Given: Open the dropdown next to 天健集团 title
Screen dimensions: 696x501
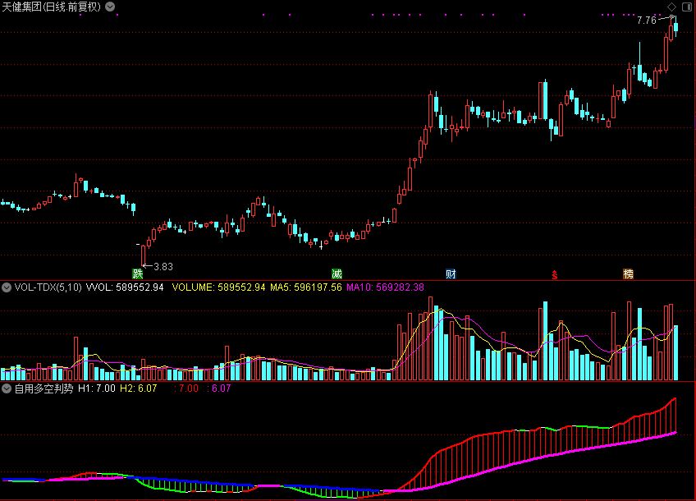Looking at the screenshot, I should click(x=110, y=7).
